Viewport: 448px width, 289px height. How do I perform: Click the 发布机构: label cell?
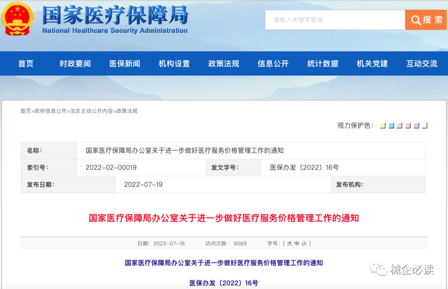[378, 185]
